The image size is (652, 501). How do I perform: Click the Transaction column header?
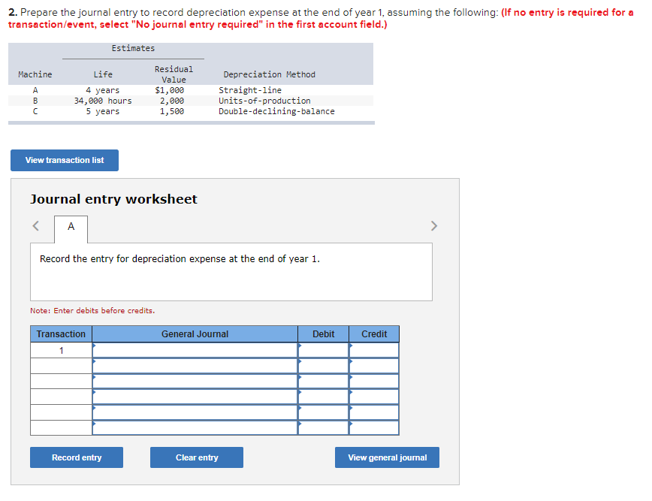[x=61, y=333]
